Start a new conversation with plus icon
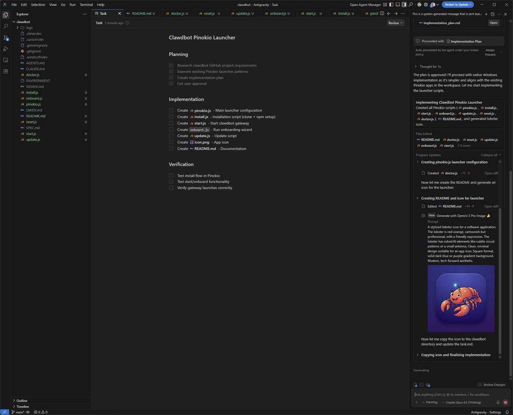The width and height of the screenshot is (513, 415). tap(486, 14)
